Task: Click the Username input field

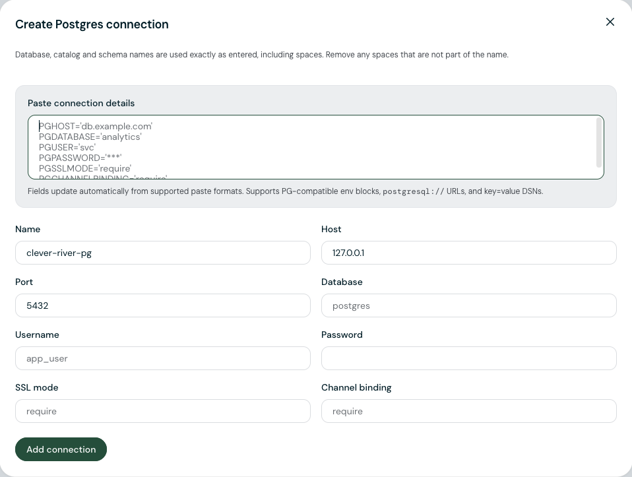Action: 163,358
